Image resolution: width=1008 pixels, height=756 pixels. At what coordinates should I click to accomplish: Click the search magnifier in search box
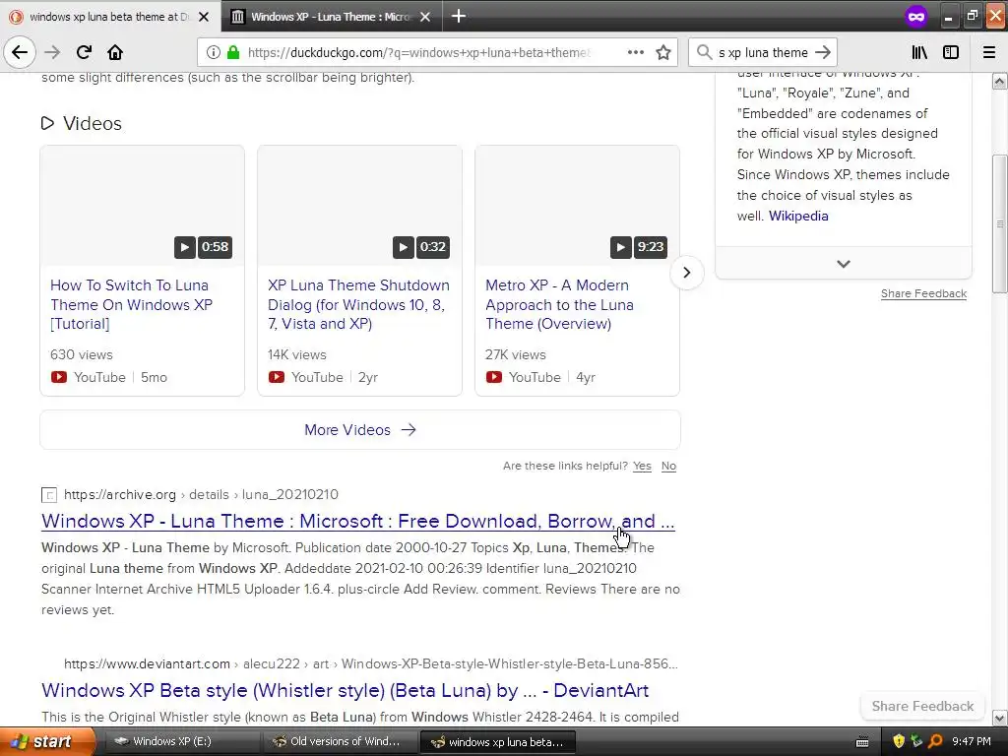(705, 53)
